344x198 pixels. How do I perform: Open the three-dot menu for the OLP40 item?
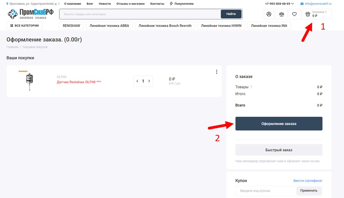217,72
